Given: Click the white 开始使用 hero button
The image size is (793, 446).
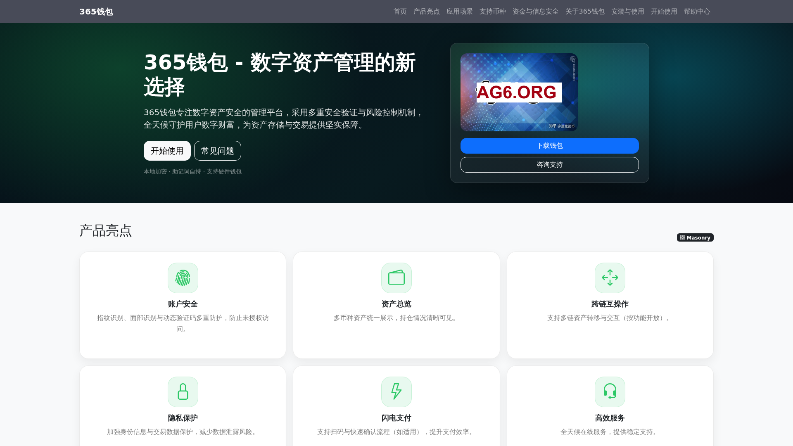Looking at the screenshot, I should (167, 151).
